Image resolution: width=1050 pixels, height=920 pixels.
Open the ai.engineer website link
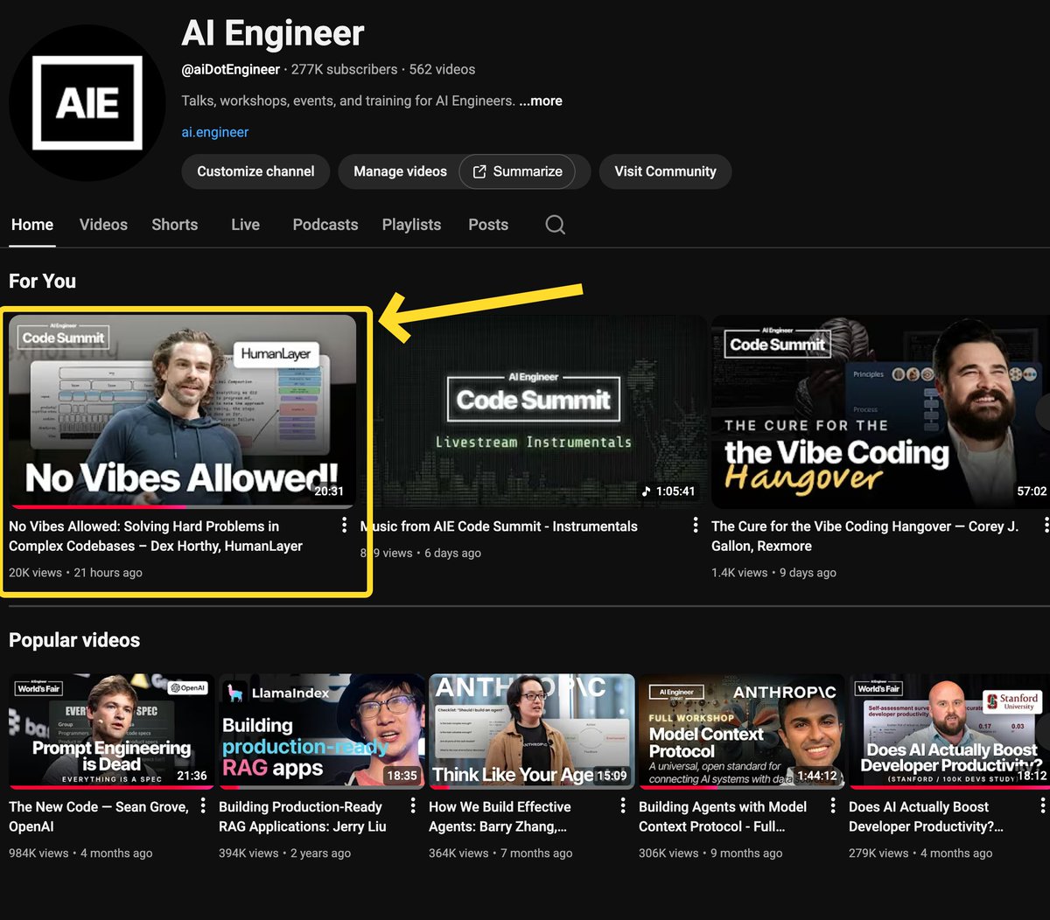215,132
